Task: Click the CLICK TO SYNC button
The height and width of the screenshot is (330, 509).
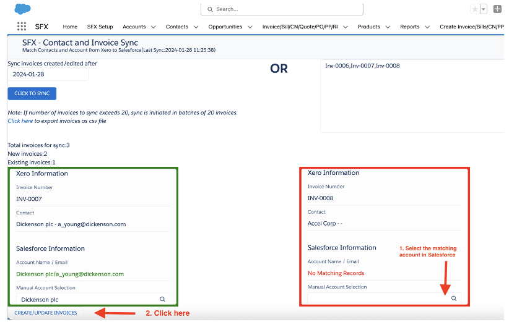Action: (32, 93)
